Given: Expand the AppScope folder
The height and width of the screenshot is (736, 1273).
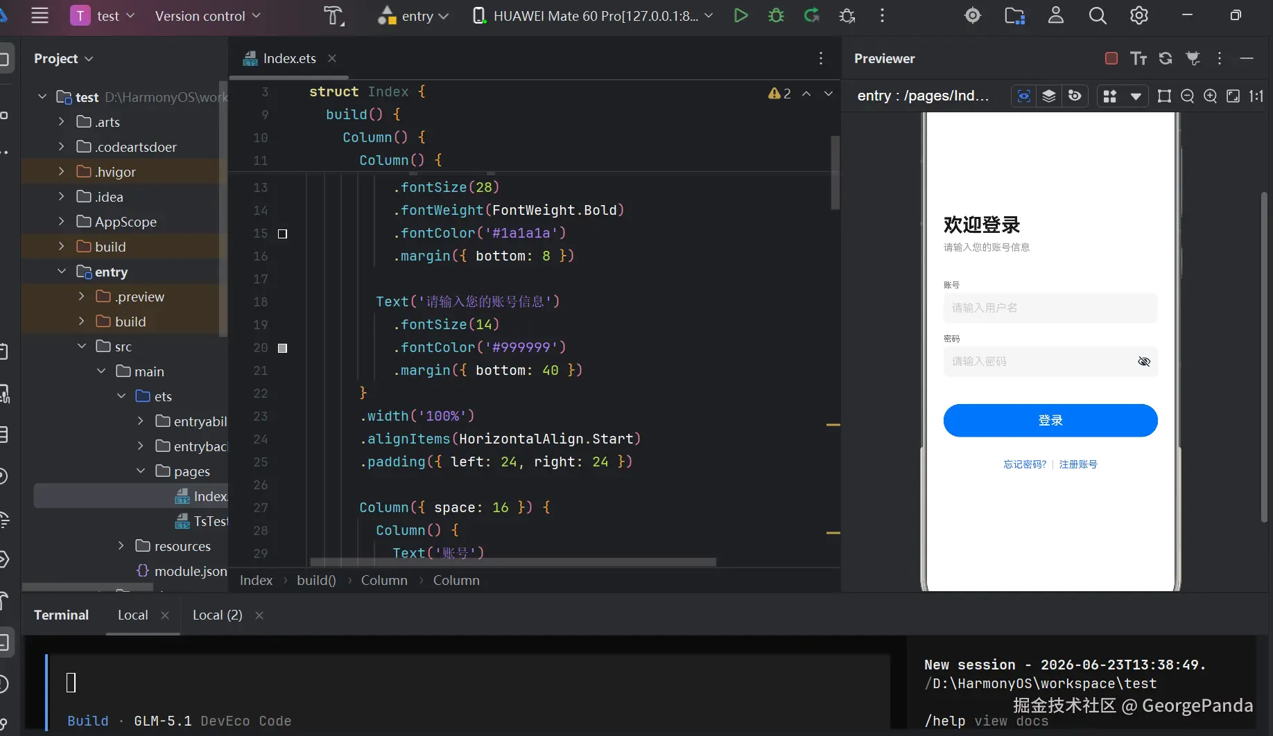Looking at the screenshot, I should [61, 222].
